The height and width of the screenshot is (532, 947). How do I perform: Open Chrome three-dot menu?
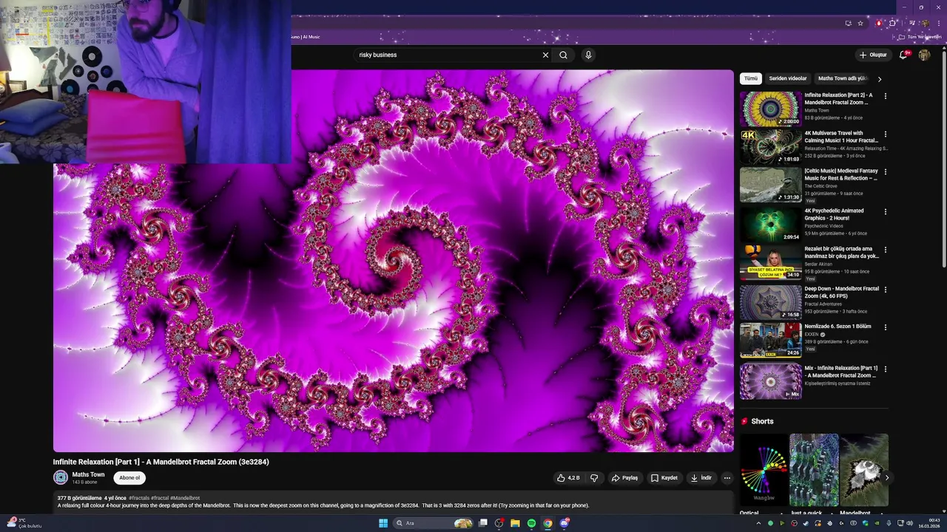click(939, 23)
